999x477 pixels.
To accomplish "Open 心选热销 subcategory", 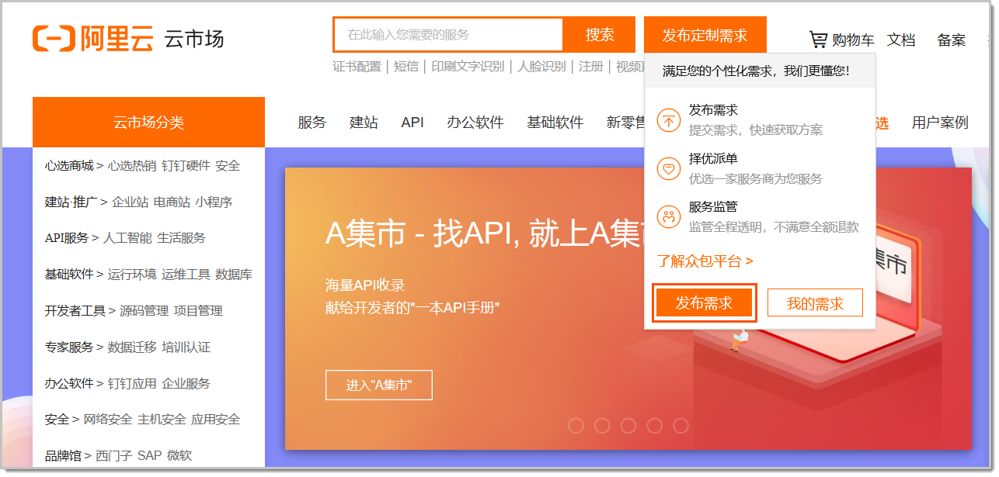I will click(x=132, y=166).
